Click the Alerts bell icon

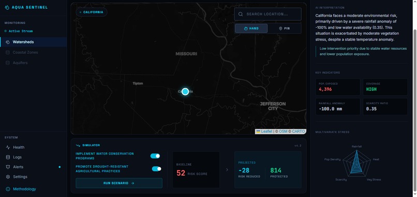pos(8,167)
